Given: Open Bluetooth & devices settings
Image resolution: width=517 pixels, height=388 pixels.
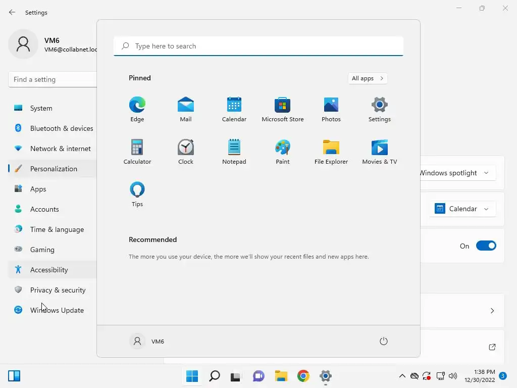Looking at the screenshot, I should [53, 128].
